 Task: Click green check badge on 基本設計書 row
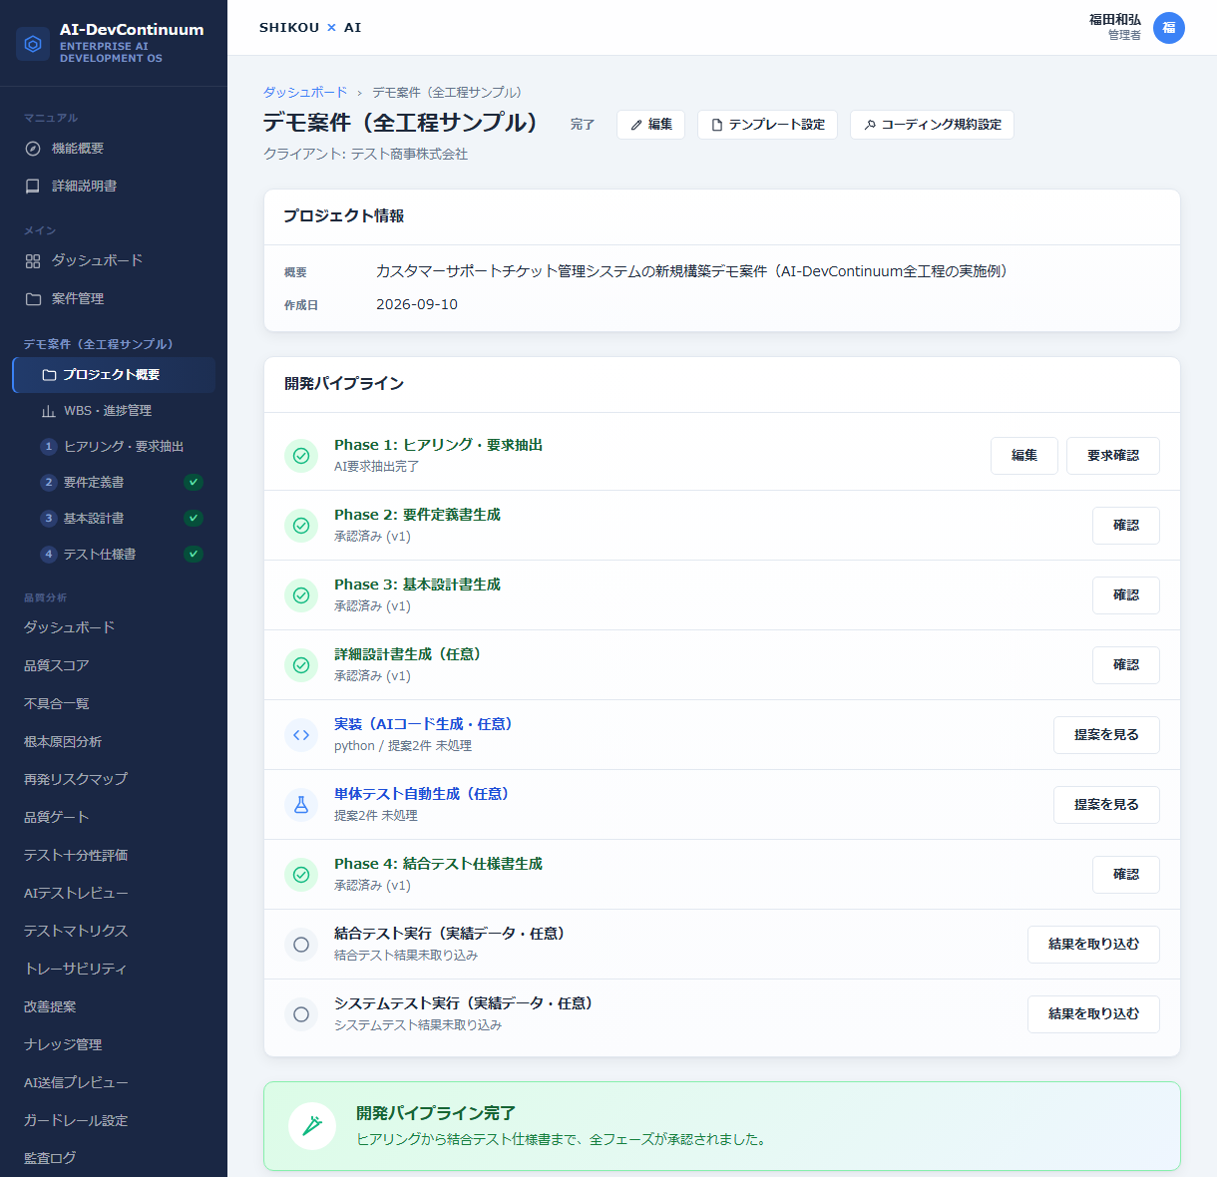pyautogui.click(x=194, y=519)
